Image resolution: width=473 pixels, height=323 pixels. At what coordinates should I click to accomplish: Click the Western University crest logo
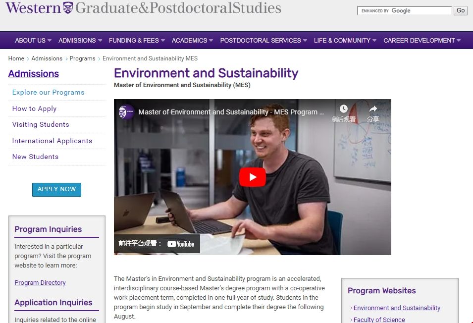pos(68,7)
